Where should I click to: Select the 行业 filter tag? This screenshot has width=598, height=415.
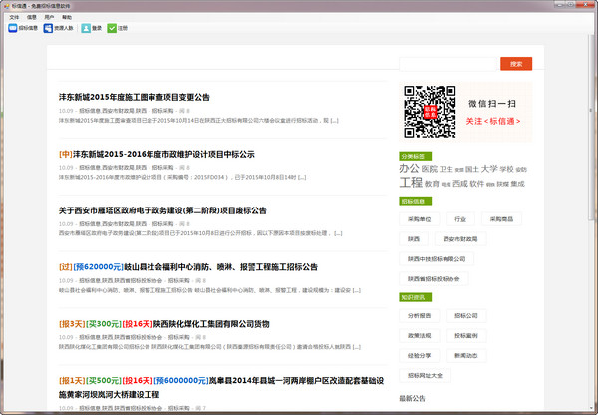[x=460, y=217]
